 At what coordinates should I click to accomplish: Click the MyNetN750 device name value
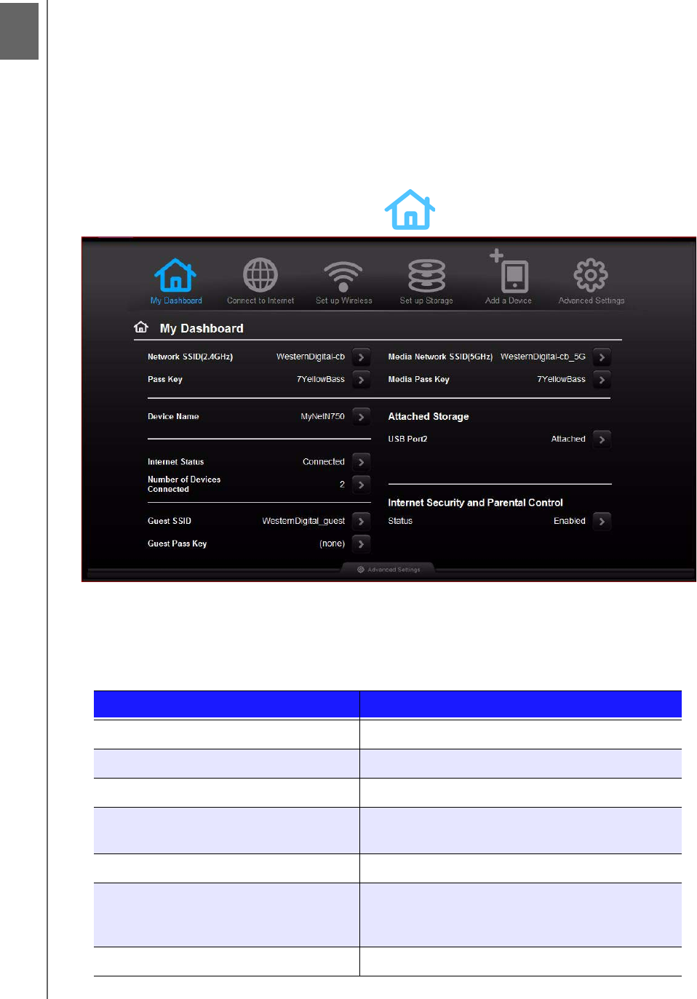[323, 416]
